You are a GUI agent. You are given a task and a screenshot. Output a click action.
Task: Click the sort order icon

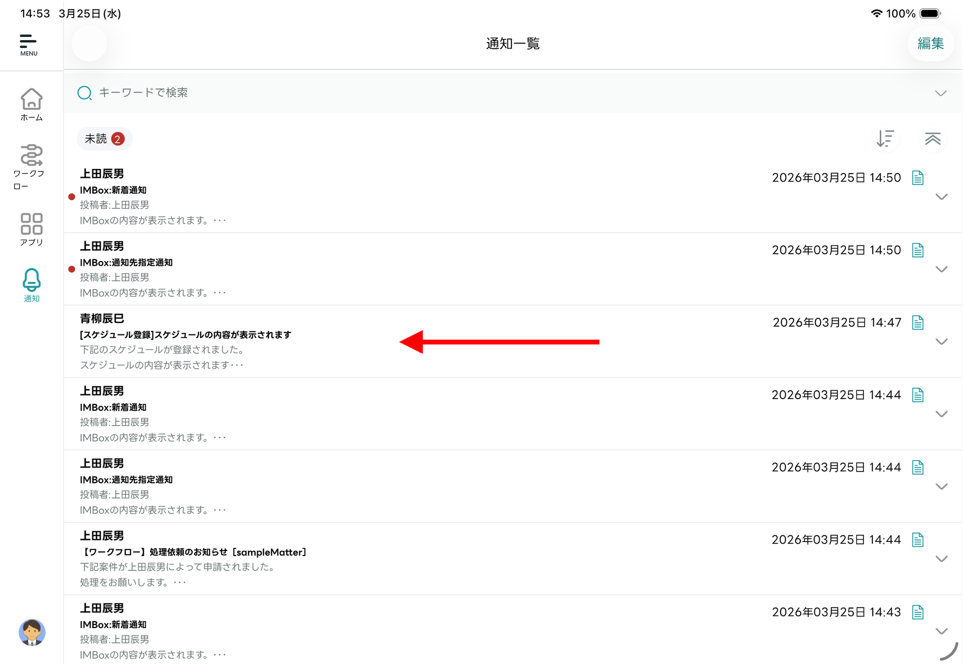(x=885, y=139)
